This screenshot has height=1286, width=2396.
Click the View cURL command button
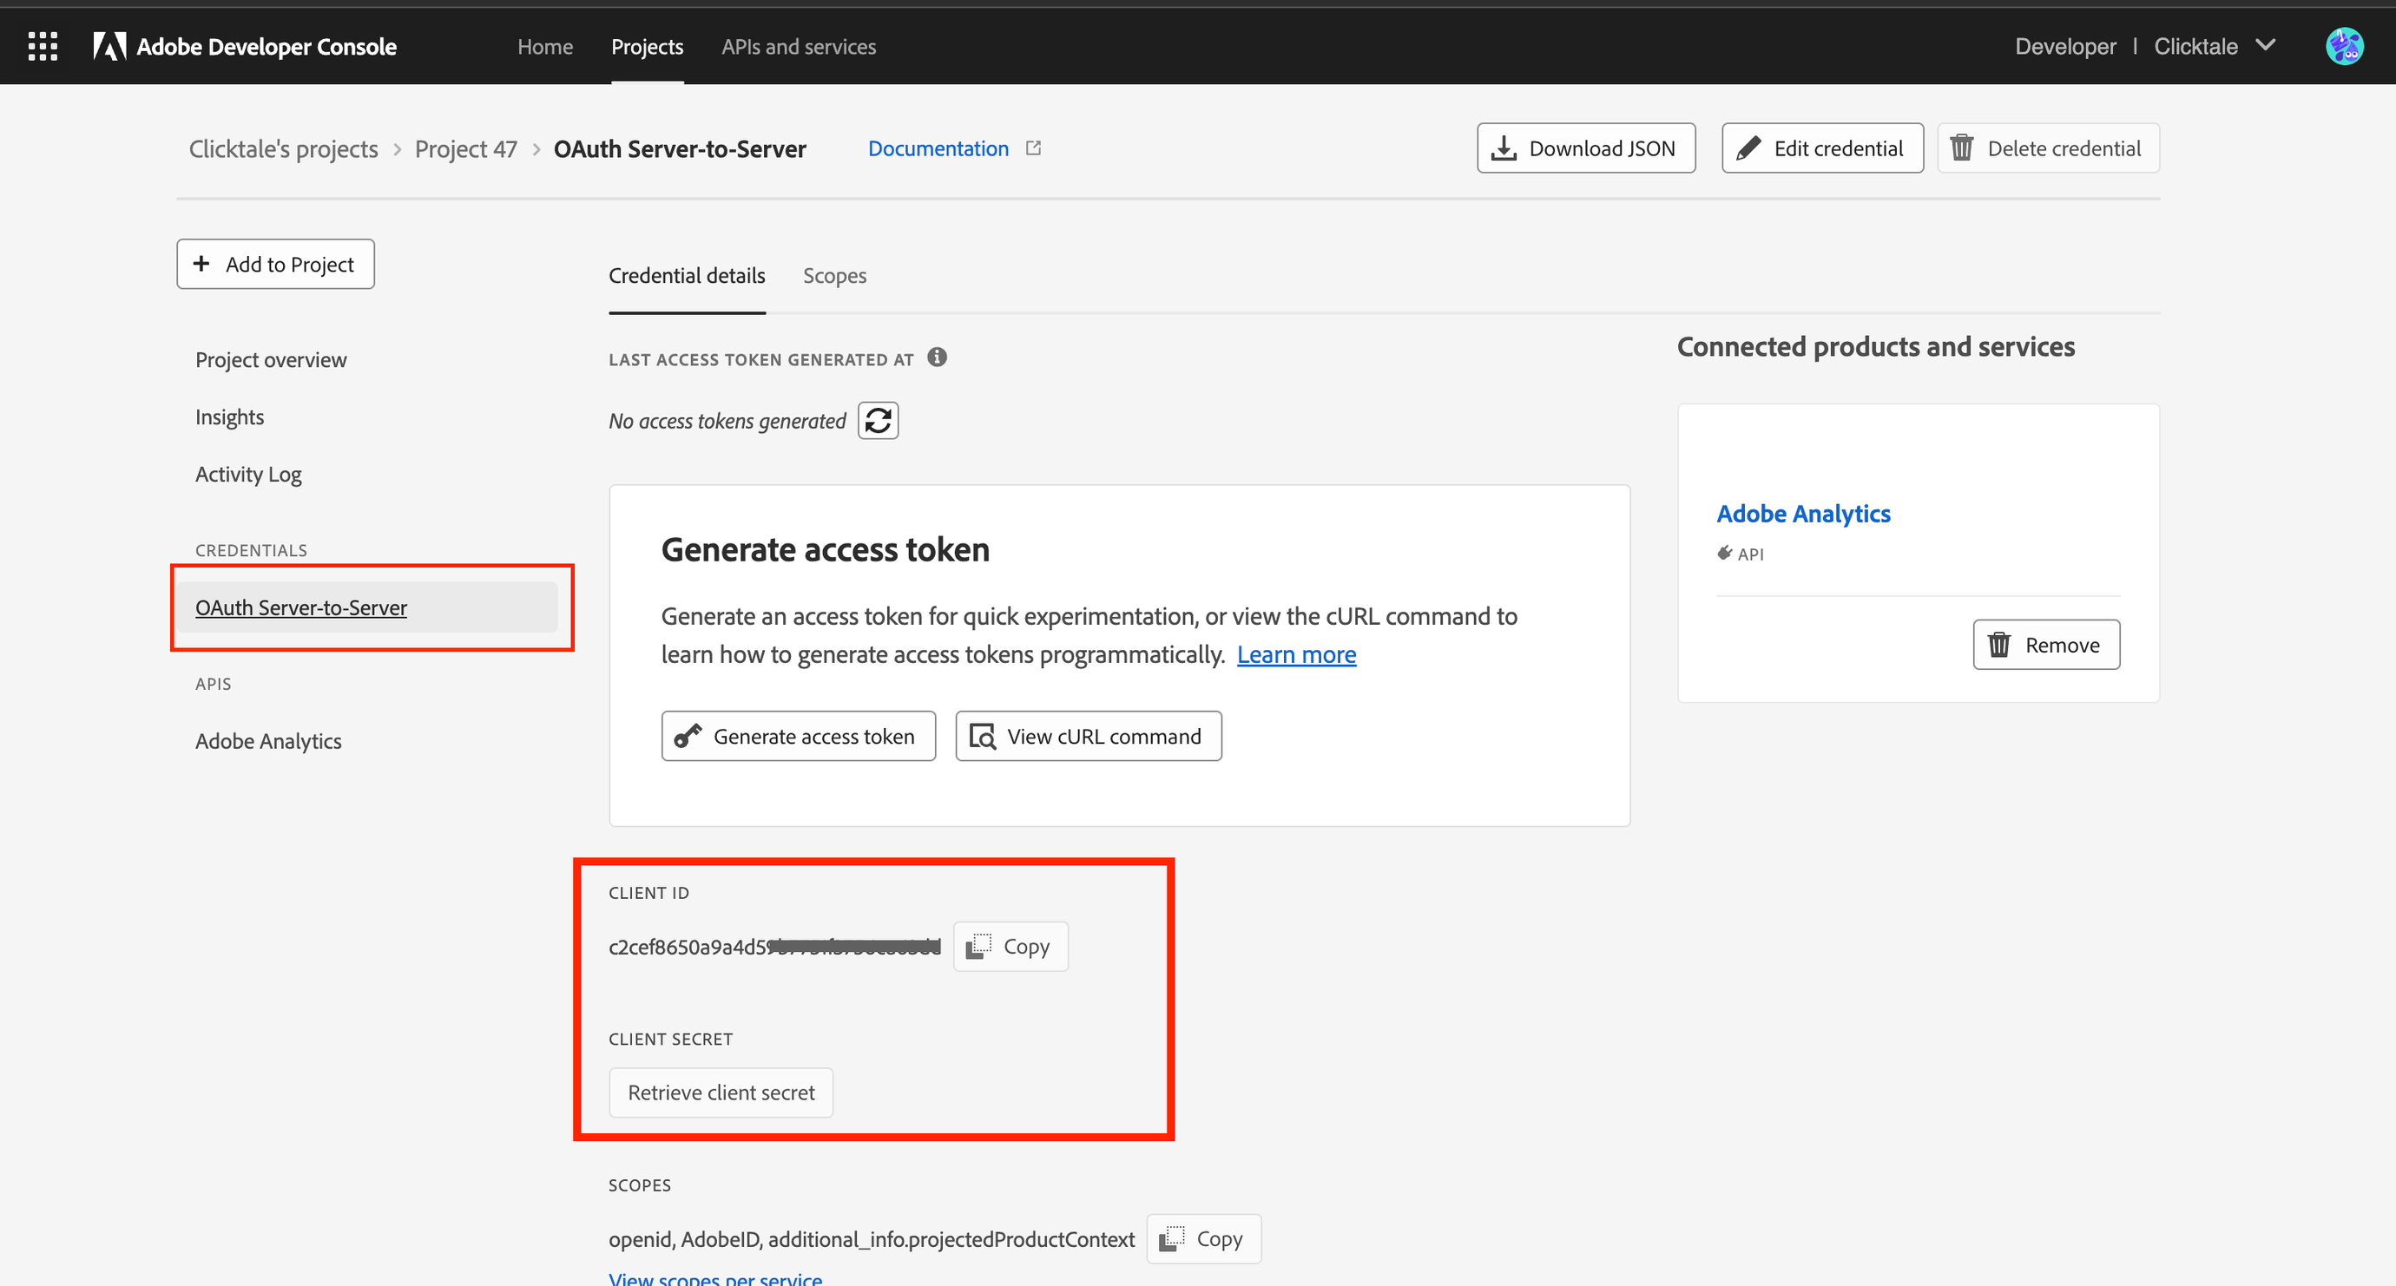pos(1089,737)
